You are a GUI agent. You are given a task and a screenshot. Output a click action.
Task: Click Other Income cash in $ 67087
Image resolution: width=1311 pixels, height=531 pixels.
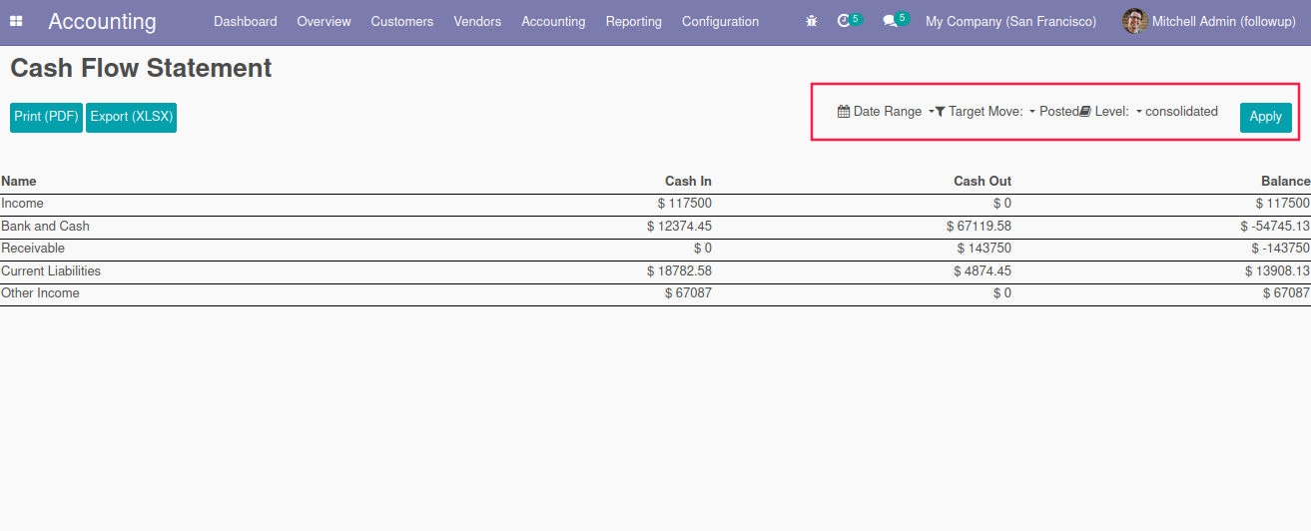click(x=688, y=292)
